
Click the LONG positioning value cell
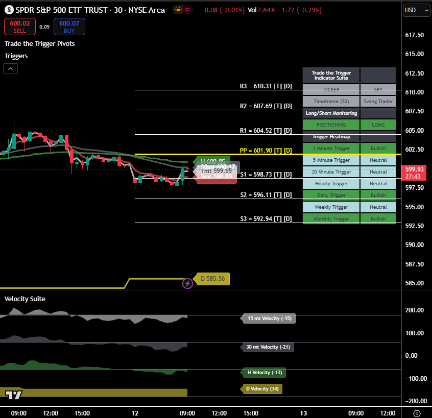point(378,125)
